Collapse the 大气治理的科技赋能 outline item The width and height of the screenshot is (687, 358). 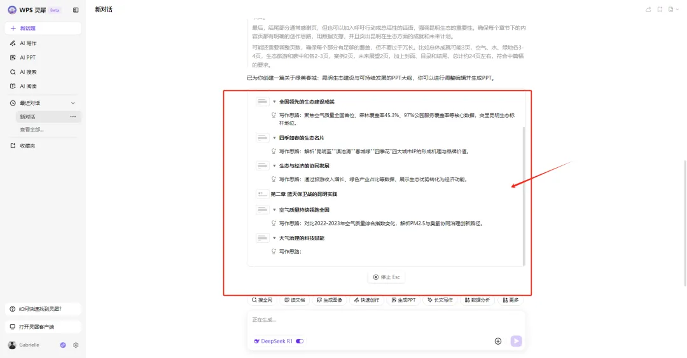274,238
